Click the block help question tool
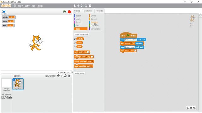The height and width of the screenshot is (113, 202). pyautogui.click(x=90, y=6)
